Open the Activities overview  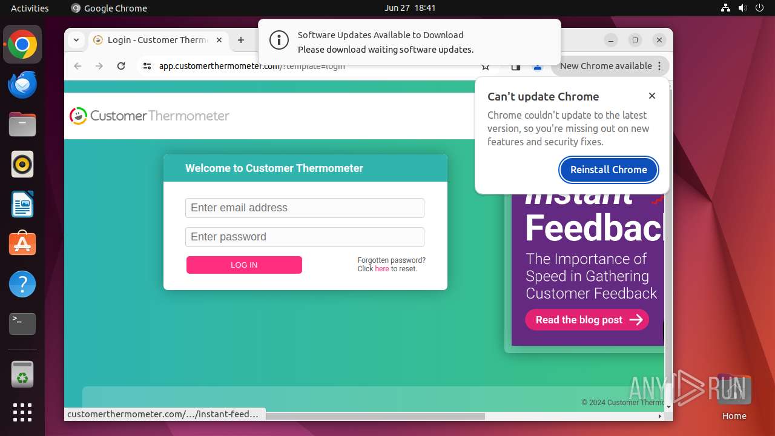(x=30, y=8)
